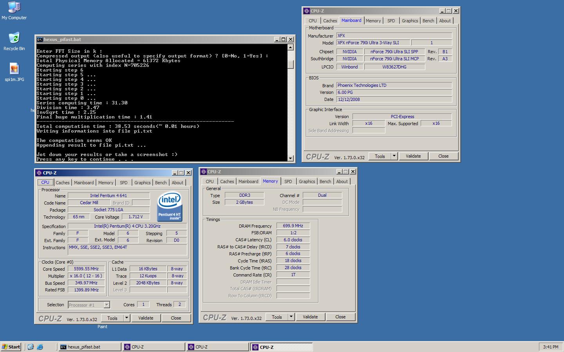
Task: Switch to About tab in Memory window
Action: [342, 181]
